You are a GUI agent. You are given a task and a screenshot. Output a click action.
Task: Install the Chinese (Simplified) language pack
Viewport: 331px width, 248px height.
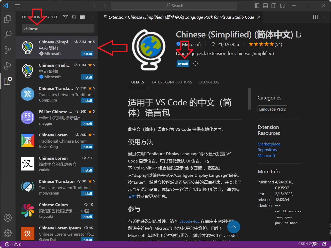pos(183,64)
